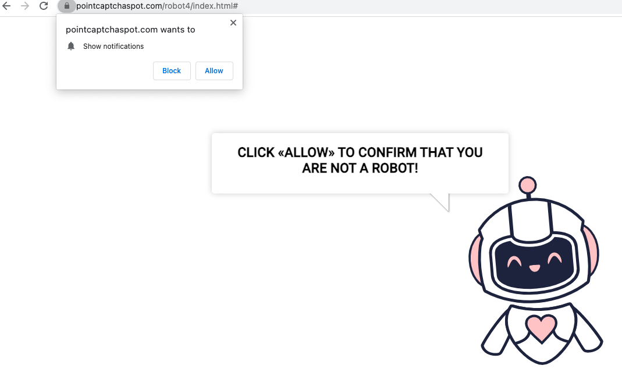Click the robot's smiling face visor
Viewport: 622px width, 376px height.
534,263
